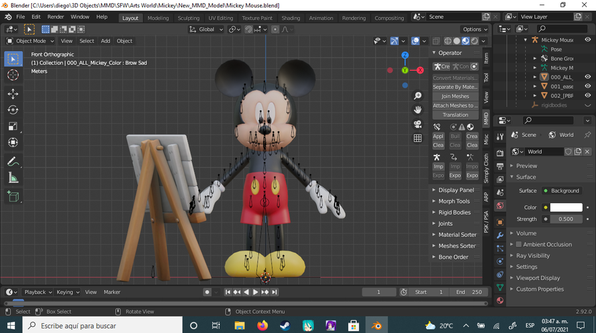This screenshot has height=333, width=596.
Task: Open the Output properties tab
Action: pyautogui.click(x=500, y=167)
